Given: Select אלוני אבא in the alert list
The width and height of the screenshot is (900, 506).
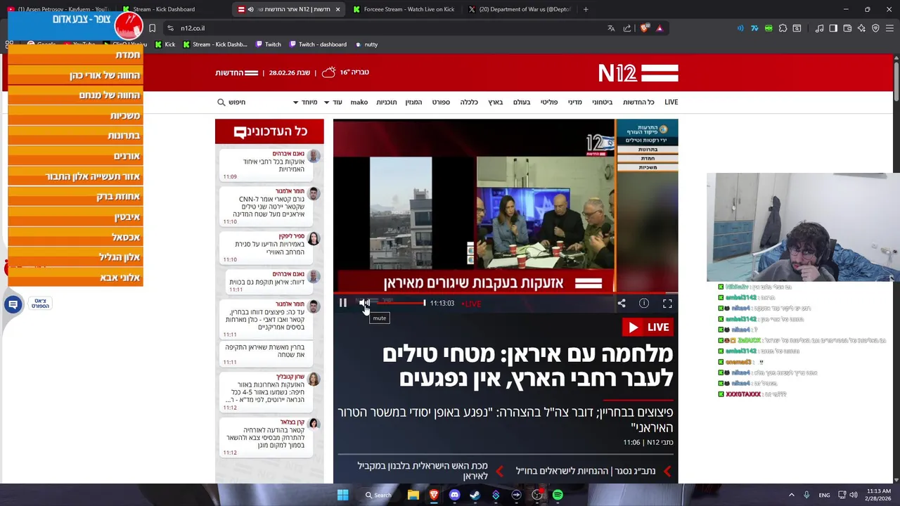Looking at the screenshot, I should 75,278.
